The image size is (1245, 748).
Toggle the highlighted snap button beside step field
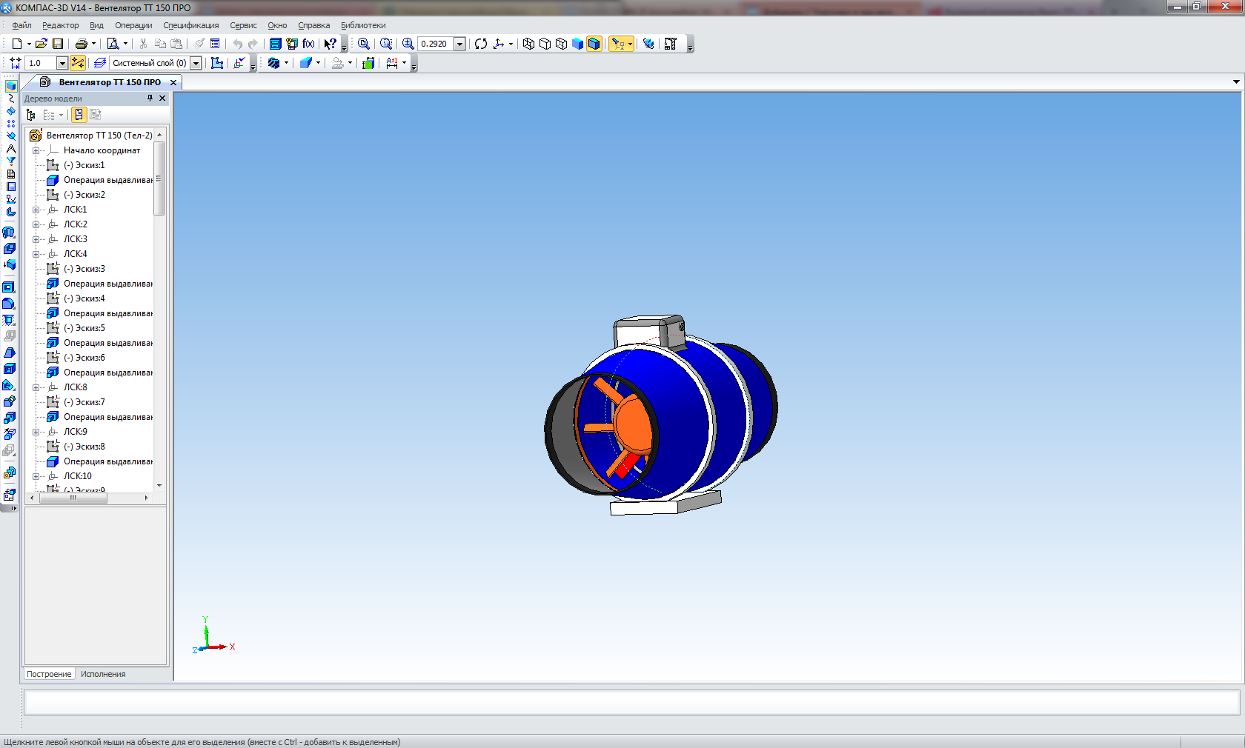tap(78, 63)
